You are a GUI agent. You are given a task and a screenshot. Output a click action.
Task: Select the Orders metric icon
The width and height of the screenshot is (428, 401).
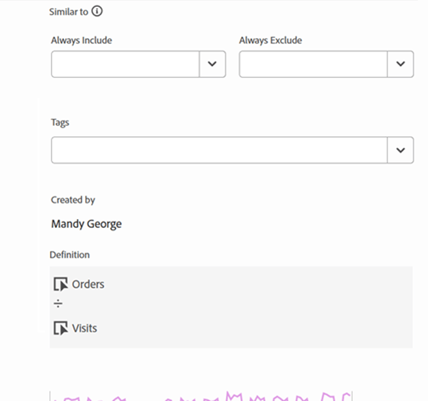60,284
